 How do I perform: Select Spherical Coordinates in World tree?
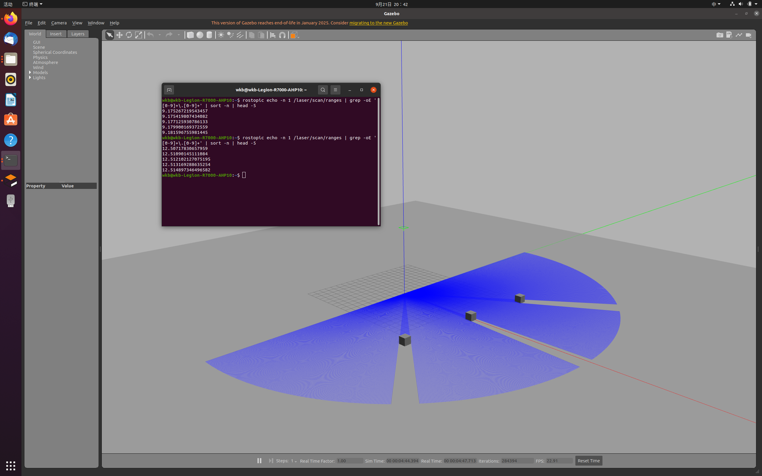point(55,52)
